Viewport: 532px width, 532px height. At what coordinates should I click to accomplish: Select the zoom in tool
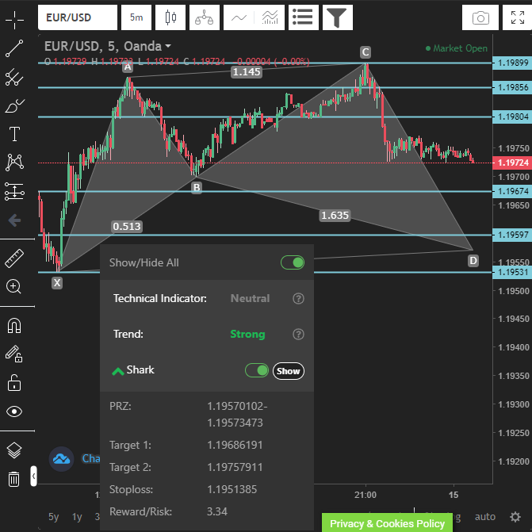click(x=13, y=287)
